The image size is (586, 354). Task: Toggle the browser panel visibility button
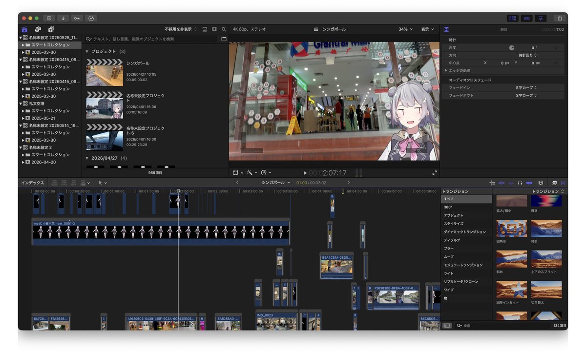coord(512,18)
